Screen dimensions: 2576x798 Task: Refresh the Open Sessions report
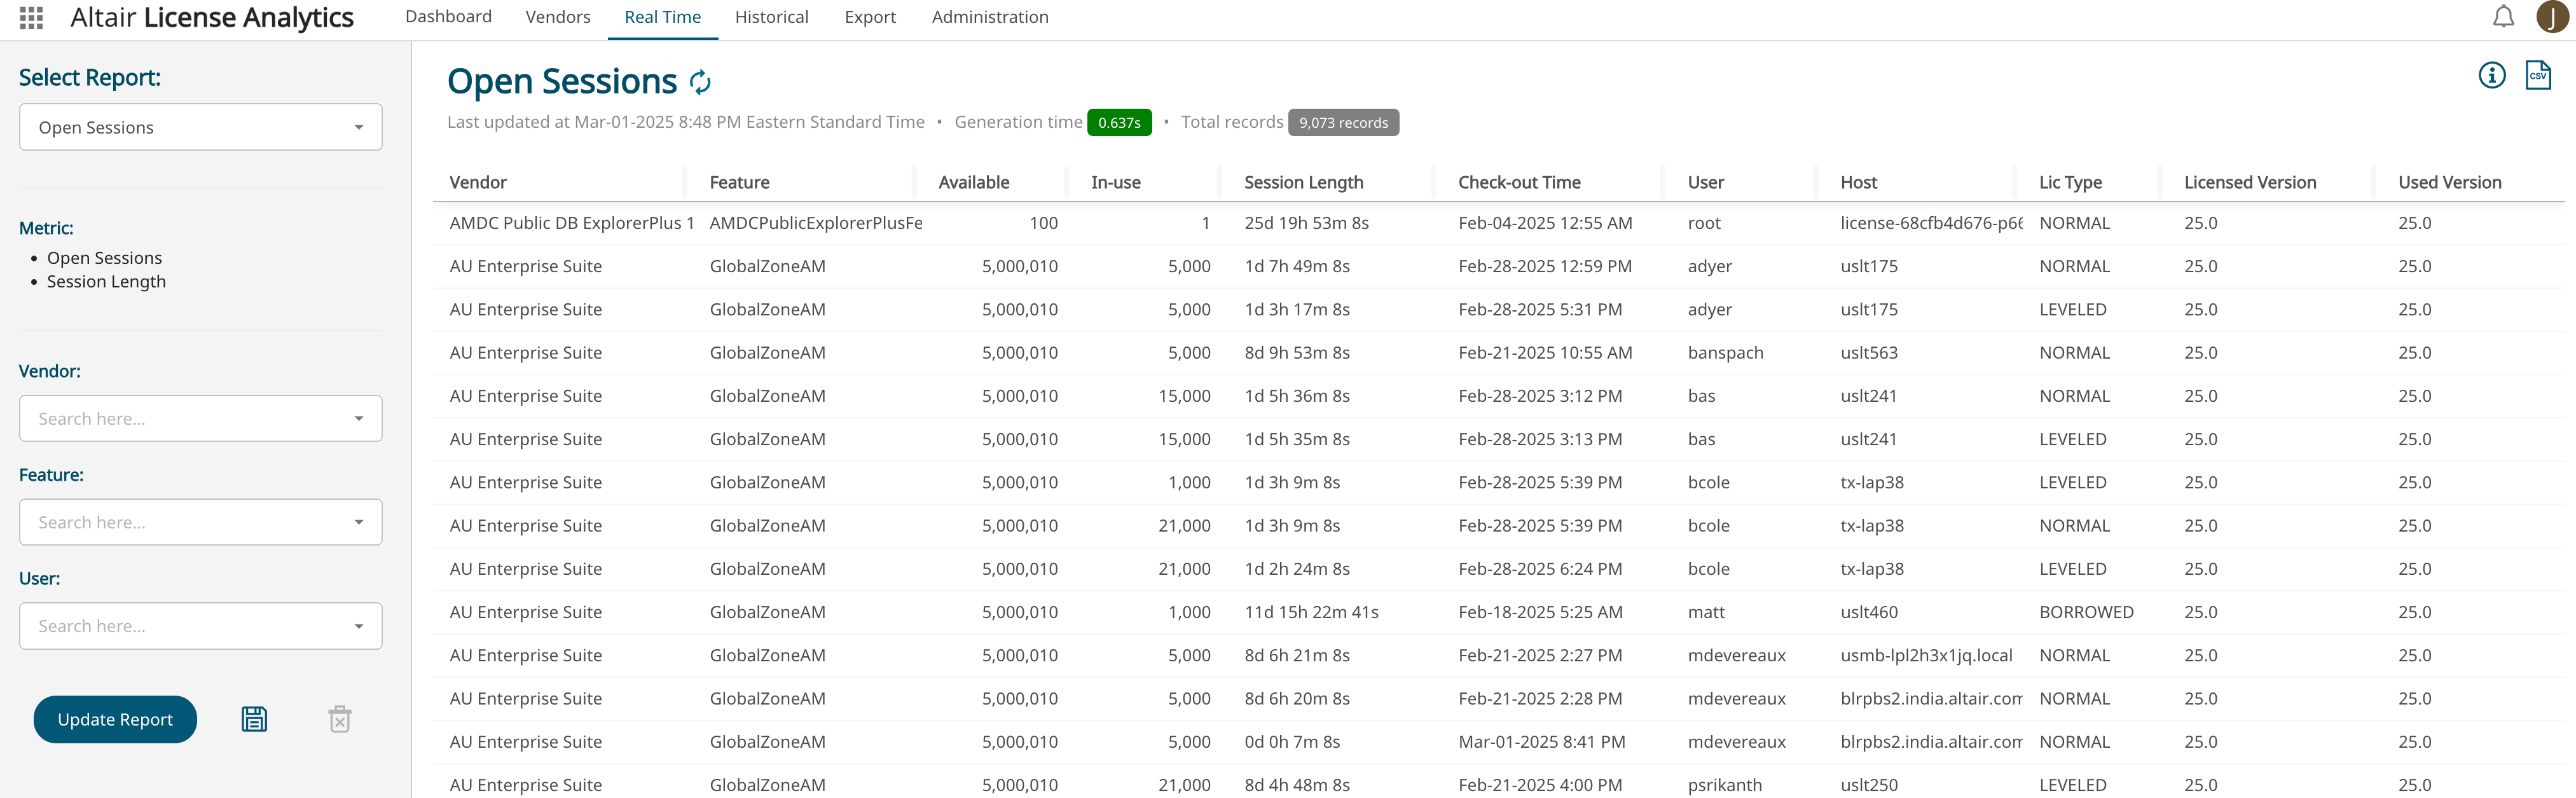coord(700,82)
